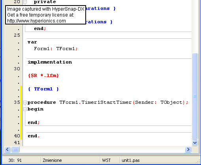Click line number 35 in gutter
Viewport: 201px width, 165px height.
[17, 102]
